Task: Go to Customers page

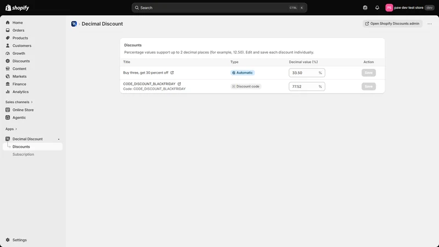Action: (22, 46)
